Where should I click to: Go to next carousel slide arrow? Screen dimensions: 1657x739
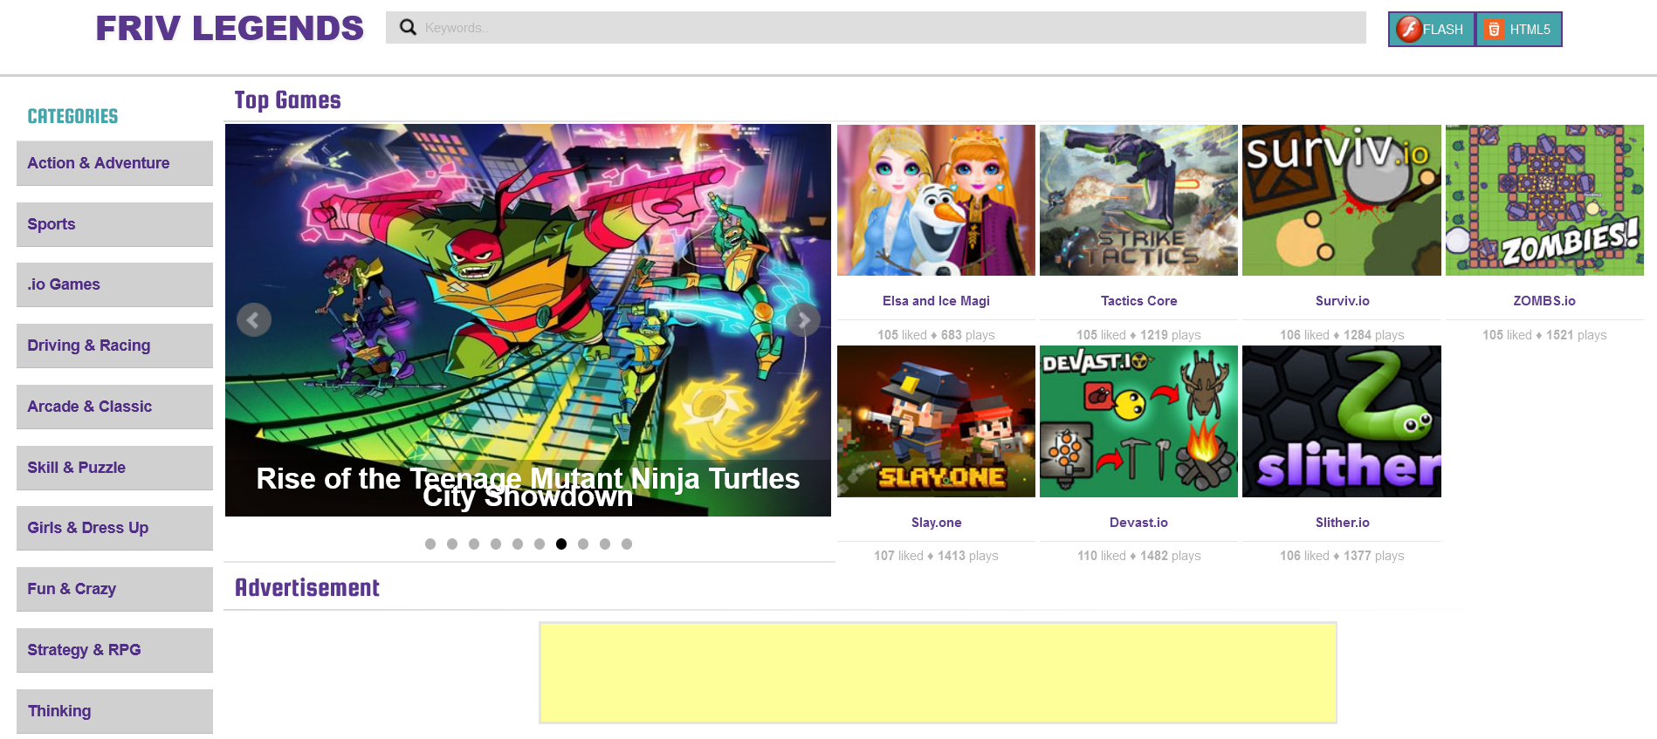[x=803, y=320]
